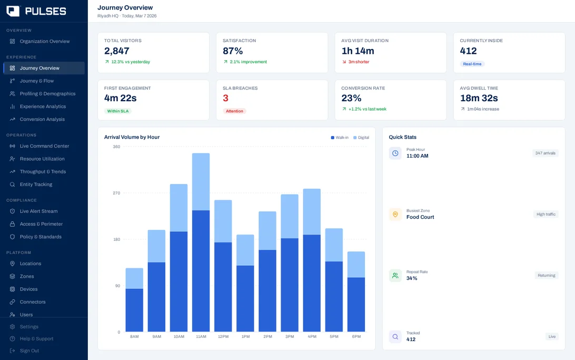The height and width of the screenshot is (360, 575).
Task: Click the Conversion Rate value 23%
Action: tap(351, 99)
